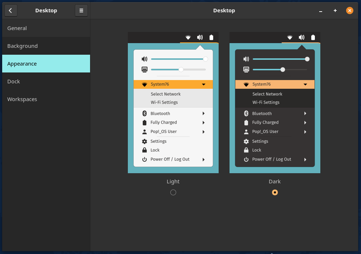Click power icon in the Dark preview
The height and width of the screenshot is (254, 361).
coord(246,159)
